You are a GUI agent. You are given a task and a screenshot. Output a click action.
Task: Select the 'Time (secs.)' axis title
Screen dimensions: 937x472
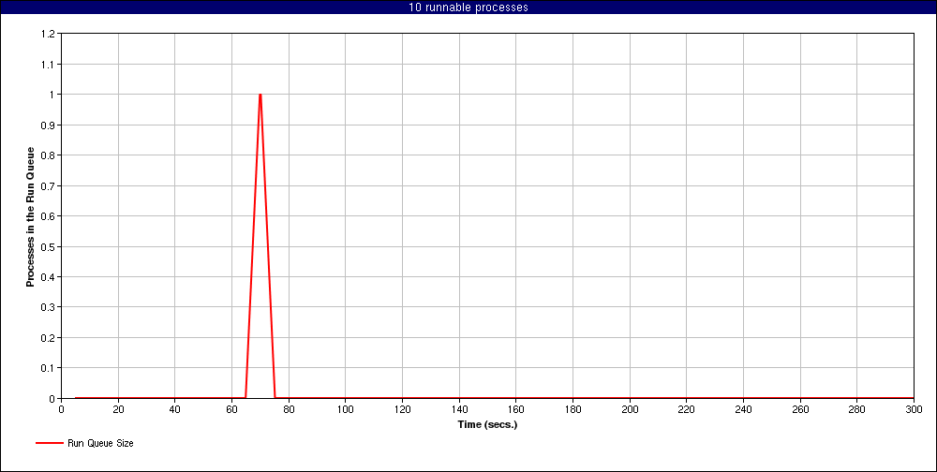pyautogui.click(x=487, y=425)
